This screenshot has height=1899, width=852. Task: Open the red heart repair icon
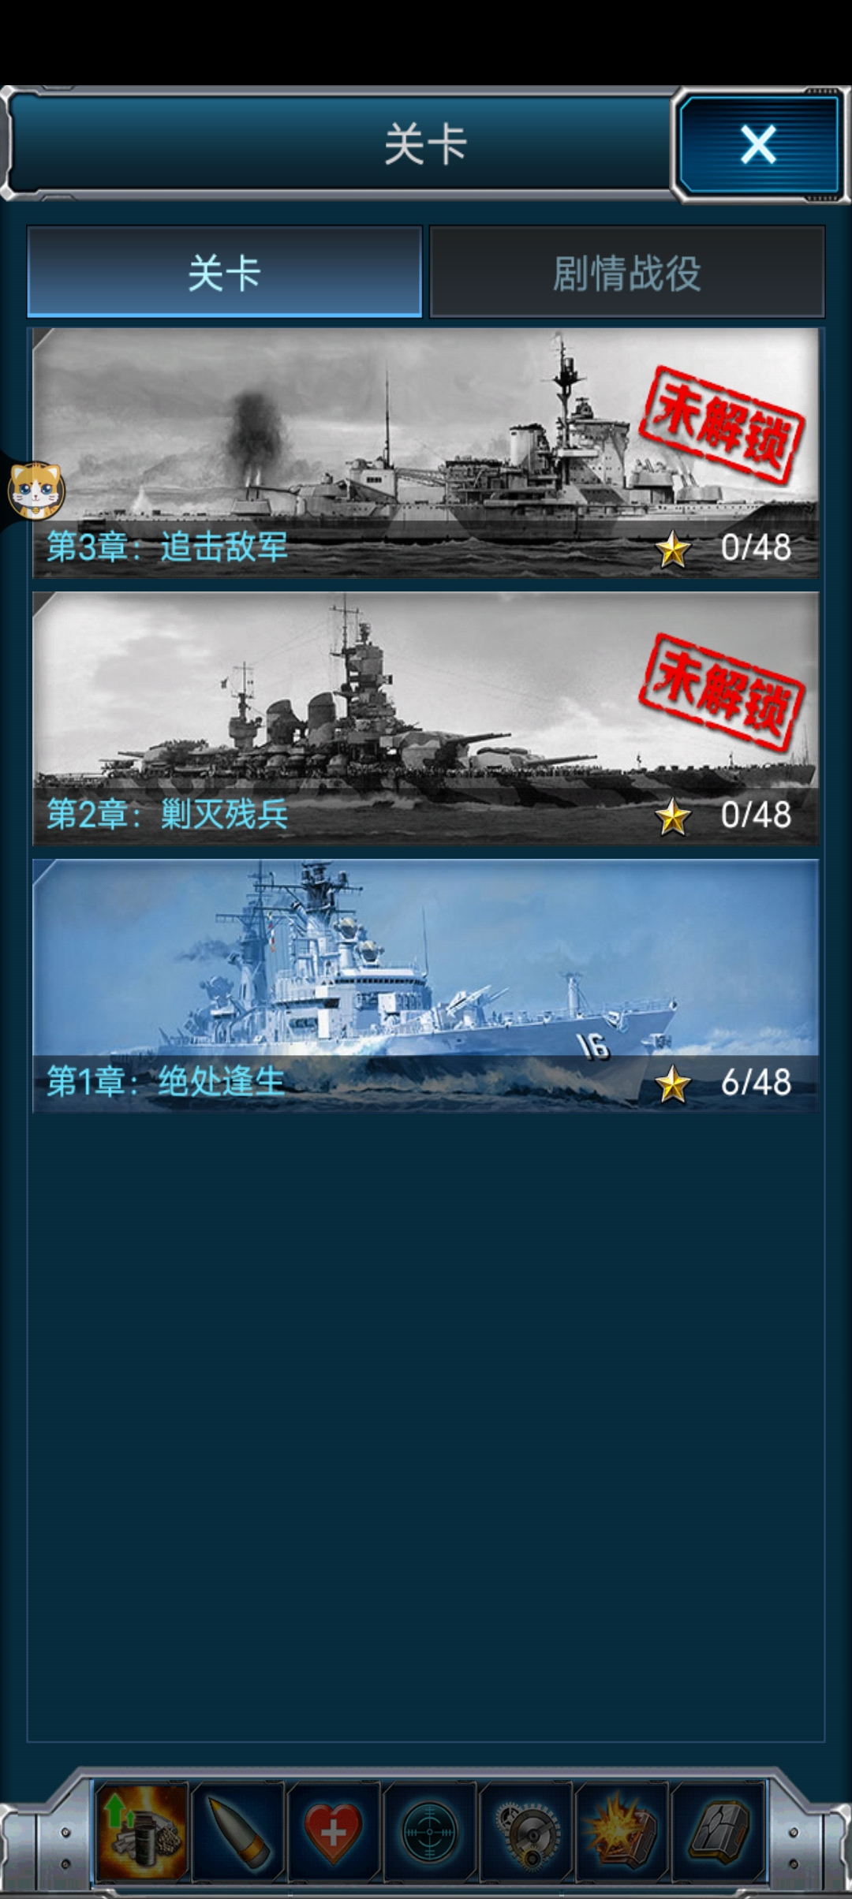pos(334,1831)
